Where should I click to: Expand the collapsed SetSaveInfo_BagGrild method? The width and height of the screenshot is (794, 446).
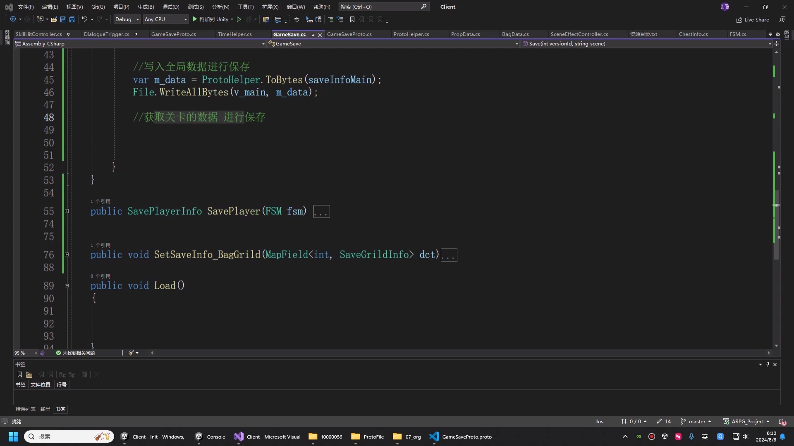(x=67, y=255)
